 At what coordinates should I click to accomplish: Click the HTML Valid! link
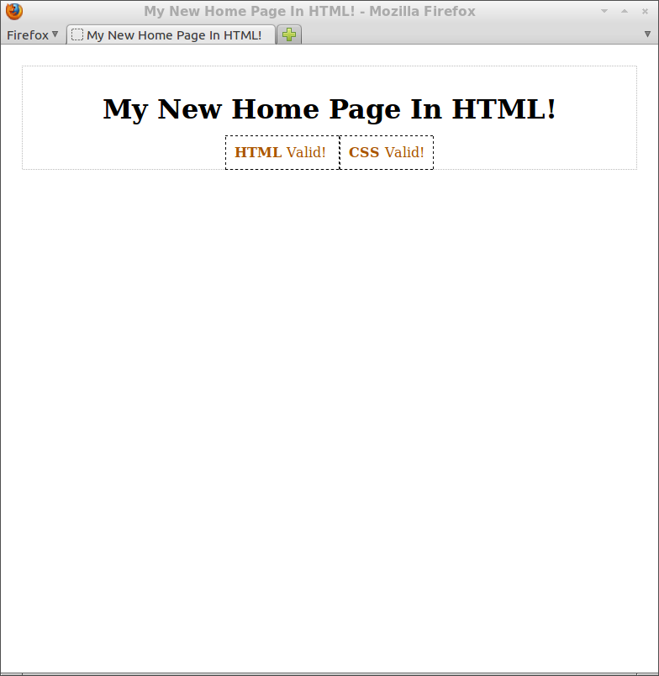point(280,152)
